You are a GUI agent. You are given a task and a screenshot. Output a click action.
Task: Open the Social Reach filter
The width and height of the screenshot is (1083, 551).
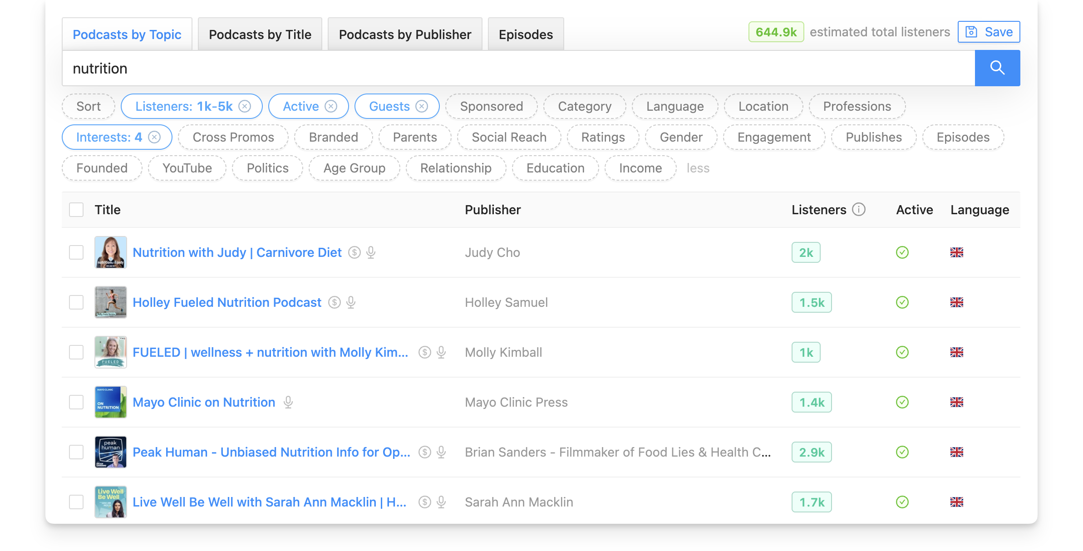pos(509,137)
